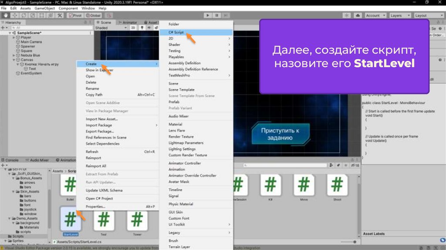Collapse the Demo_Assets folder
Image resolution: width=446 pixels, height=250 pixels.
(10, 219)
